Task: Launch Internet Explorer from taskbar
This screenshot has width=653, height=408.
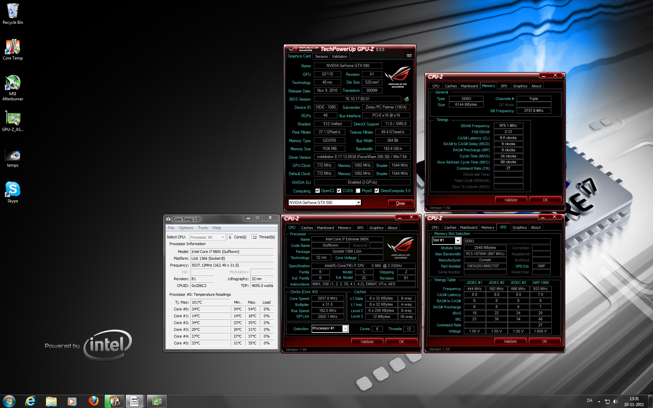Action: pos(30,401)
